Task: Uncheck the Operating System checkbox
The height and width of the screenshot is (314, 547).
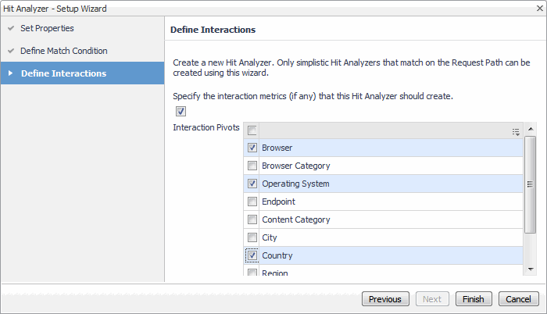Action: [252, 184]
